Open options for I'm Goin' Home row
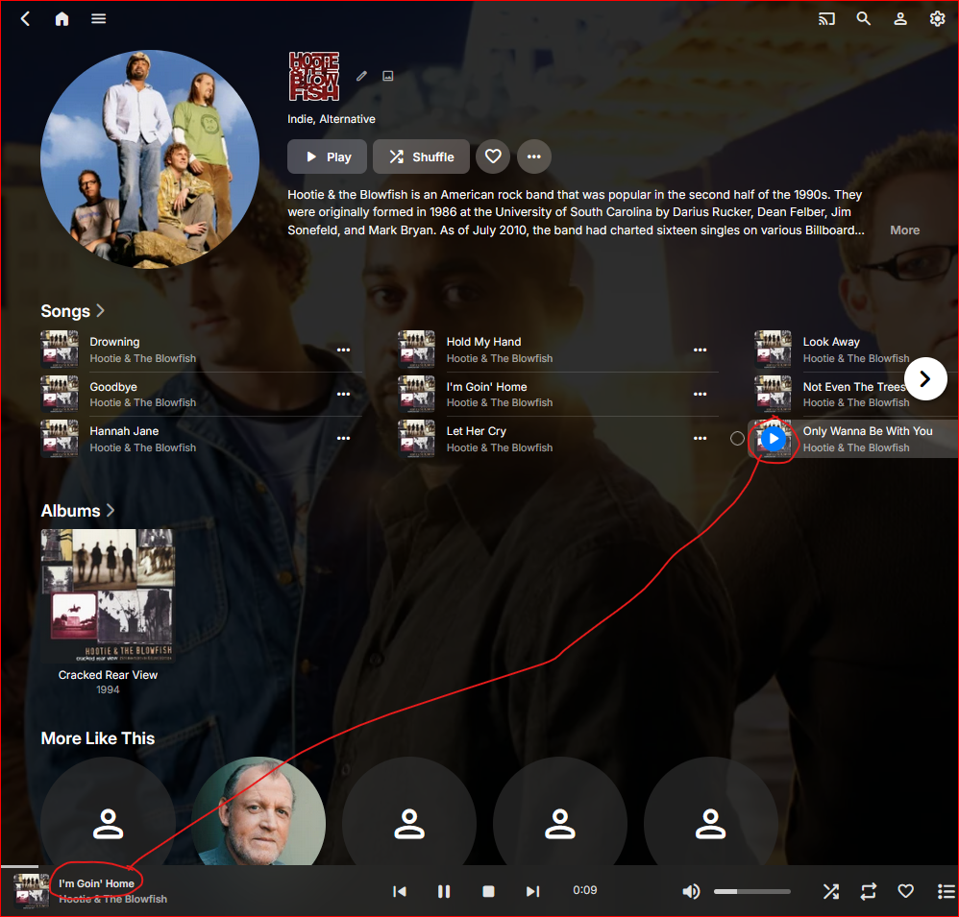This screenshot has width=959, height=917. click(x=701, y=395)
